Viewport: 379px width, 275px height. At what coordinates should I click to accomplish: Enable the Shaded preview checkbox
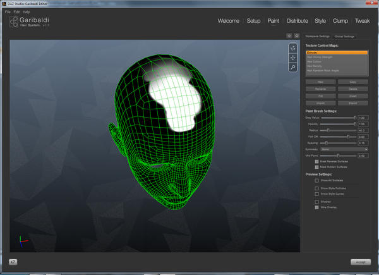click(316, 202)
